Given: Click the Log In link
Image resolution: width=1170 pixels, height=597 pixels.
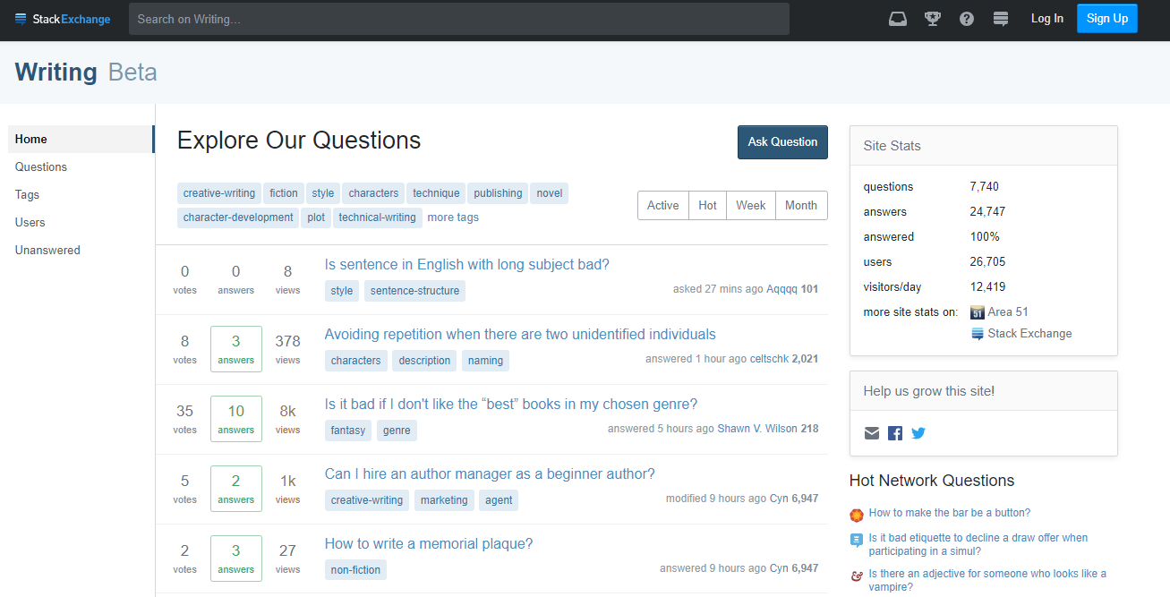Looking at the screenshot, I should click(1047, 19).
